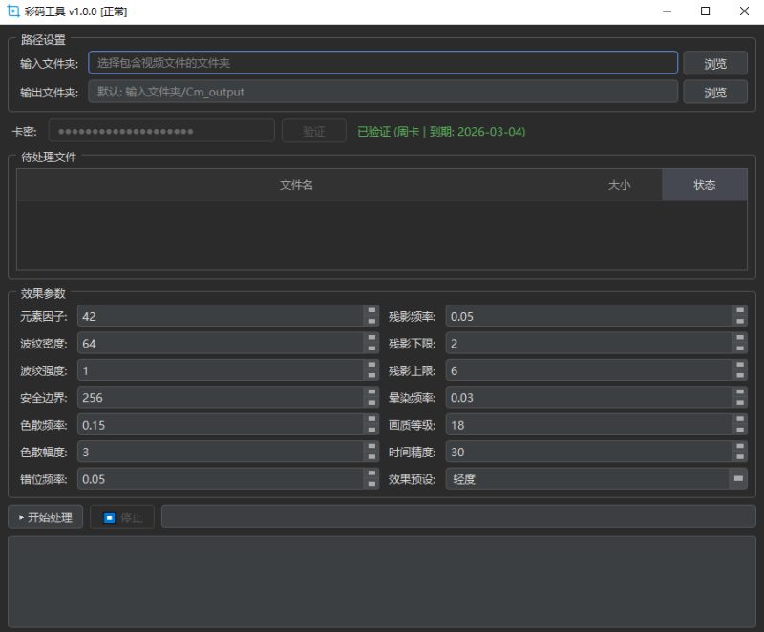Click the 文件名 column header
Screen dimensions: 764x632
296,185
